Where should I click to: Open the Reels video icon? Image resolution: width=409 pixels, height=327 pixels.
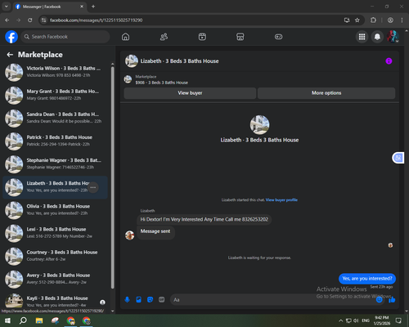click(x=202, y=37)
